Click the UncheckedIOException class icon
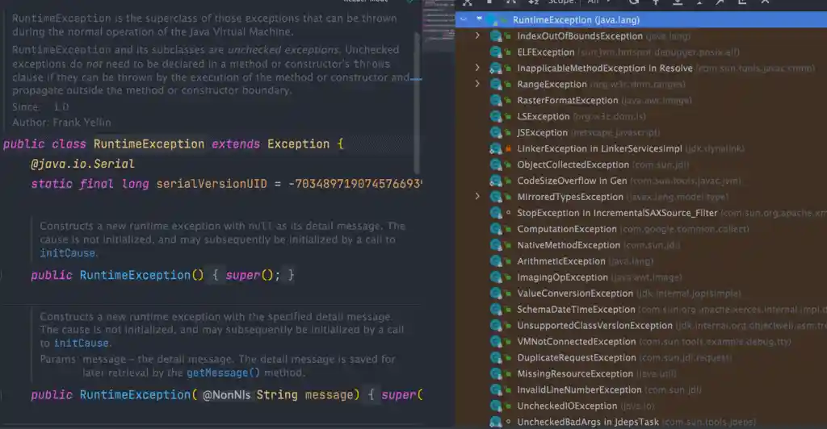Viewport: 827px width, 429px height. [497, 406]
